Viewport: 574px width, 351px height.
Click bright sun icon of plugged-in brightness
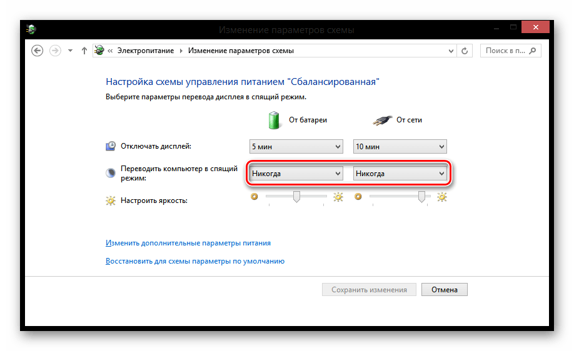click(442, 197)
